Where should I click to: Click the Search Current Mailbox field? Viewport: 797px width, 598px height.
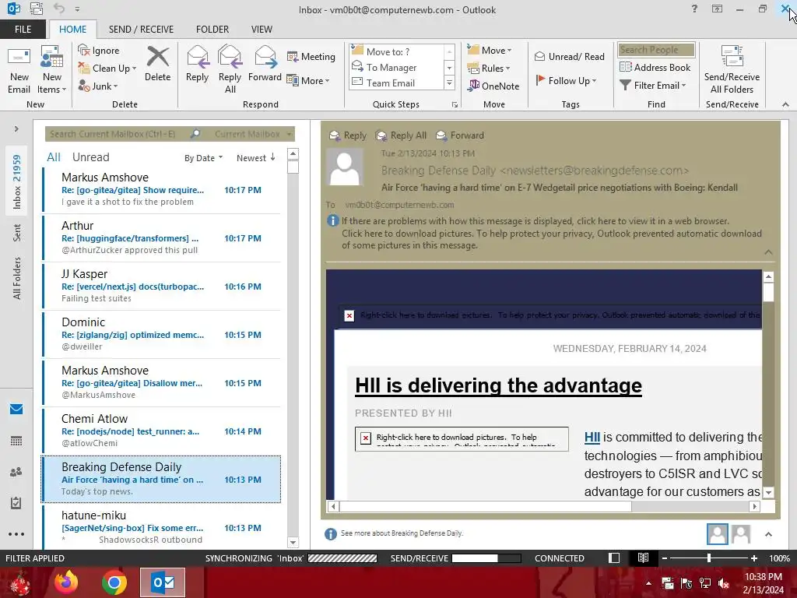click(x=117, y=134)
